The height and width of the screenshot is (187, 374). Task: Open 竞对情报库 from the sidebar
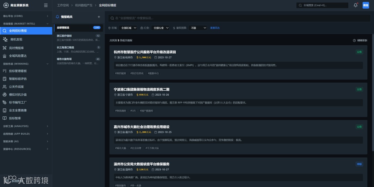coord(26,48)
